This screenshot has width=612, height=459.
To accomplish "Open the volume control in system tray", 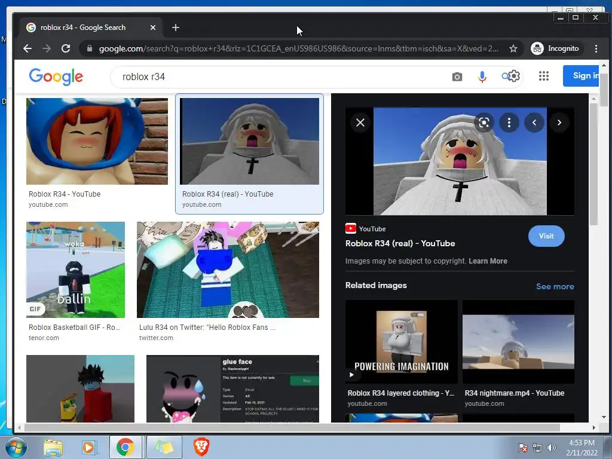I will pyautogui.click(x=551, y=448).
